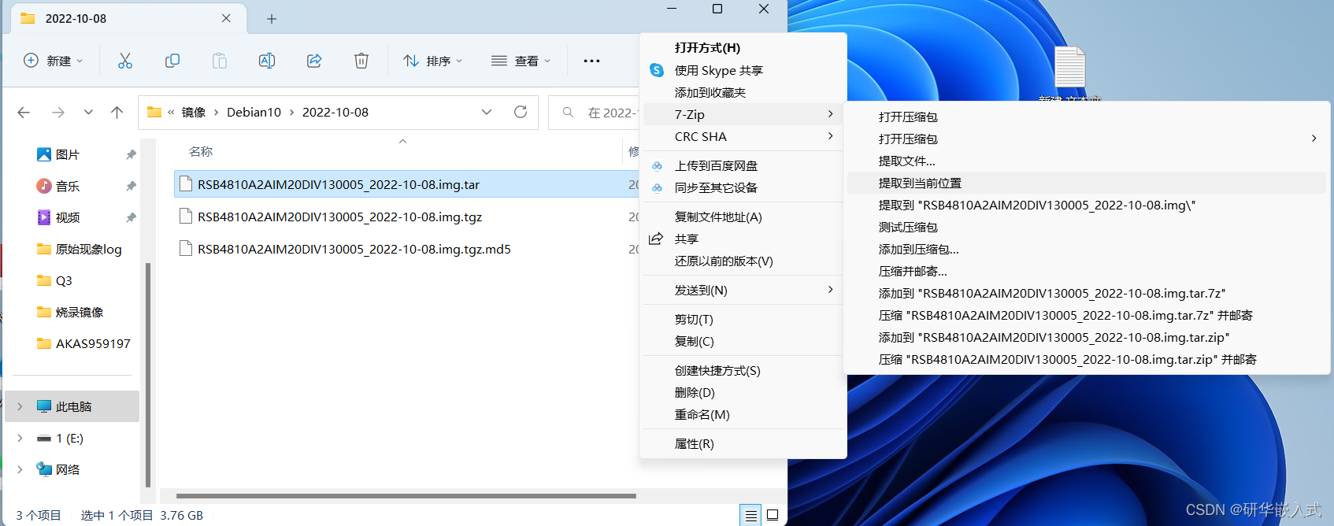Unpin 图片 using its pin icon

click(131, 155)
